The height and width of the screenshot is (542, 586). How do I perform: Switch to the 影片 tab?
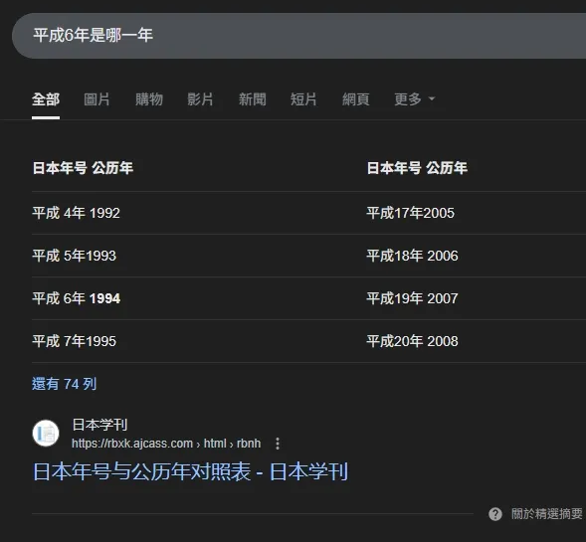point(200,99)
